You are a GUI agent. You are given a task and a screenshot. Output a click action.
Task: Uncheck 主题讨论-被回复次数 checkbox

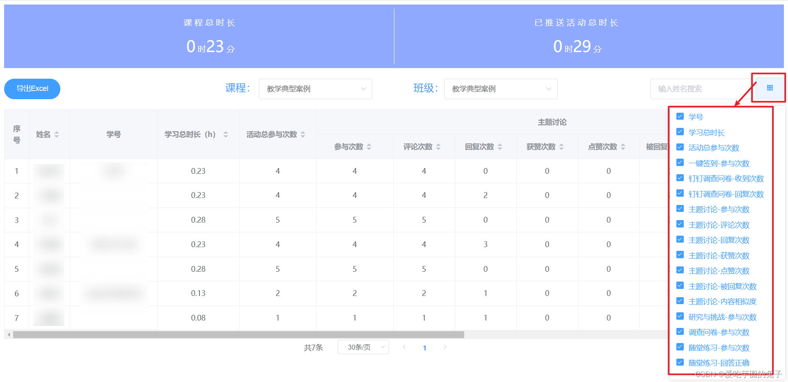(680, 286)
